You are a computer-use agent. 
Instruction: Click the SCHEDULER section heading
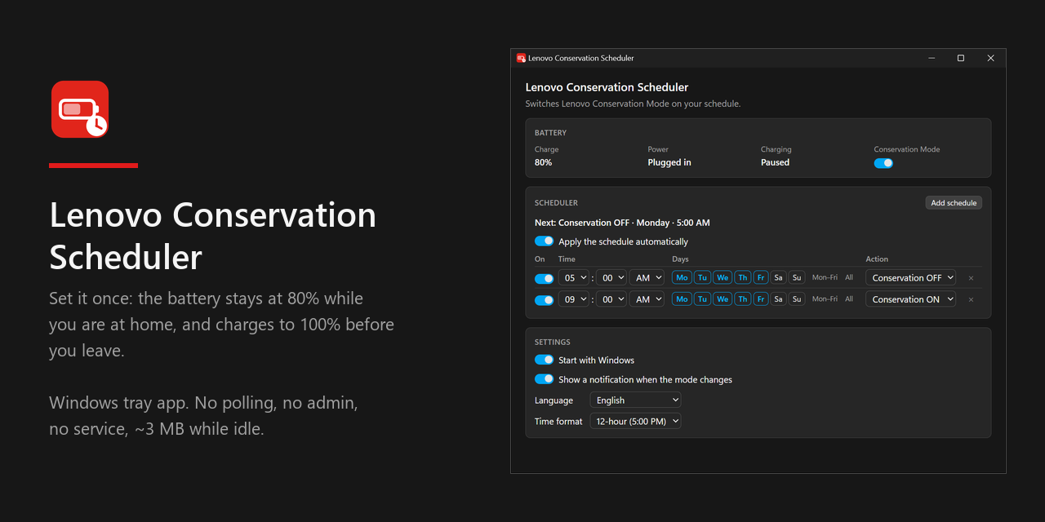click(x=556, y=203)
